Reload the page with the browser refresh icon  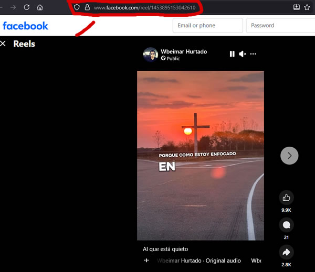[x=27, y=7]
